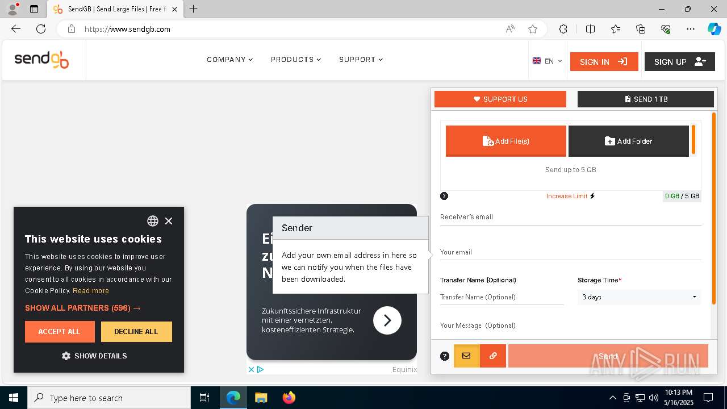Open Browser essentials icon

pyautogui.click(x=666, y=29)
